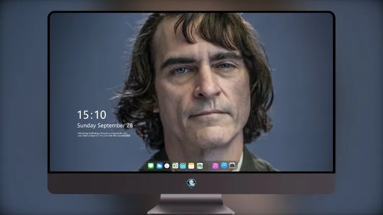The width and height of the screenshot is (383, 215).
Task: Click "September" in the date widget
Action: click(x=111, y=126)
